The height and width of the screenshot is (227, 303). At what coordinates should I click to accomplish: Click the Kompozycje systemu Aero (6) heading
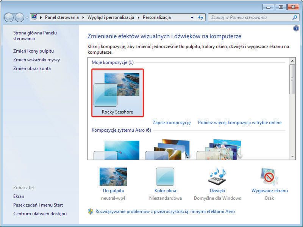121,130
